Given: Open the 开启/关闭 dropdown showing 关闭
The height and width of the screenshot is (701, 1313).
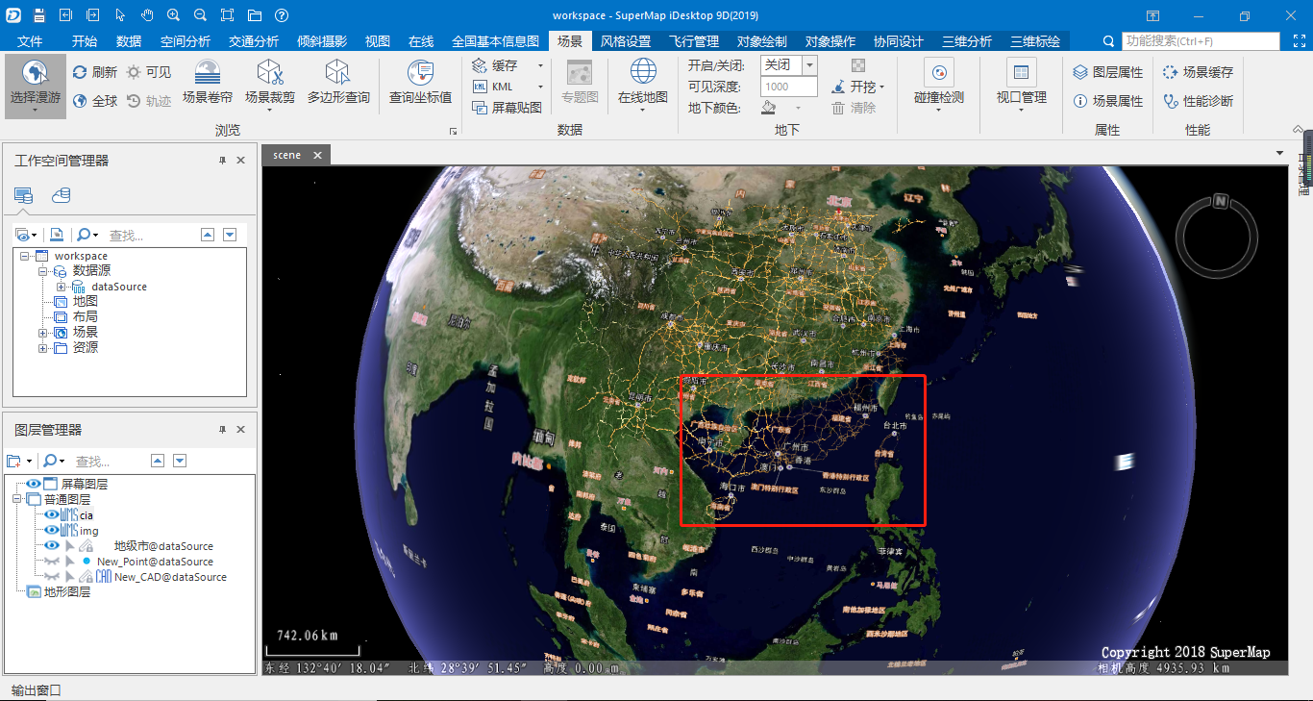Looking at the screenshot, I should pyautogui.click(x=809, y=64).
